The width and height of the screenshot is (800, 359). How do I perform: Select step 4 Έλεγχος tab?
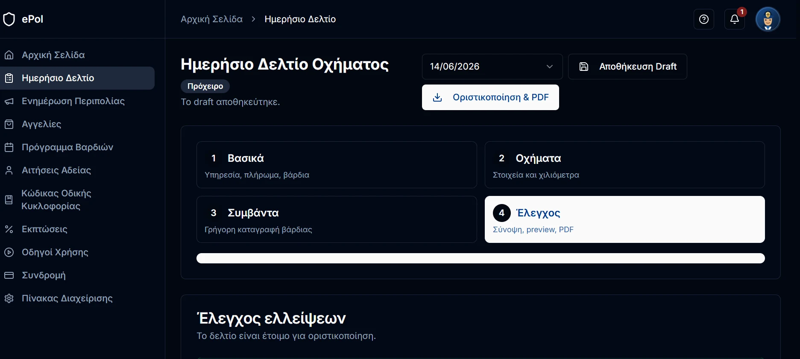coord(624,219)
